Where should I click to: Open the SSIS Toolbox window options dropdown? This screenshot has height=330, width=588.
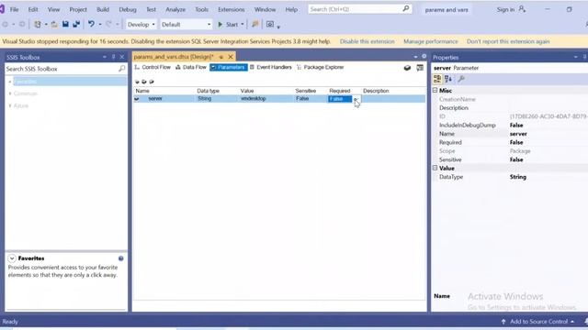[104, 57]
